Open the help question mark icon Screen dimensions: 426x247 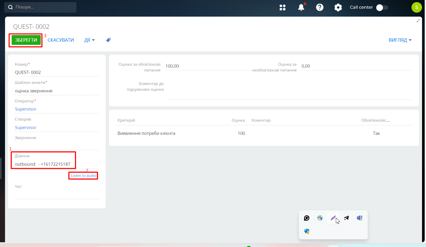(x=320, y=7)
